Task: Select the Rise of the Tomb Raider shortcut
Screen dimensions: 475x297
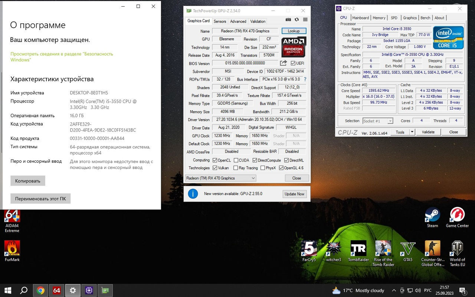Action: [x=383, y=254]
